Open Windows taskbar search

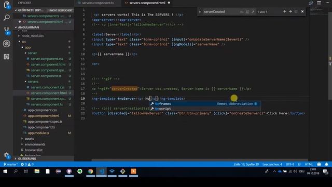16,171
